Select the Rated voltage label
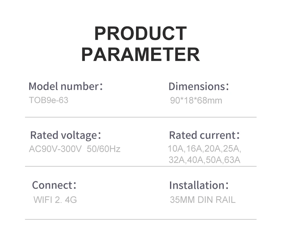281x229 pixels. click(65, 135)
